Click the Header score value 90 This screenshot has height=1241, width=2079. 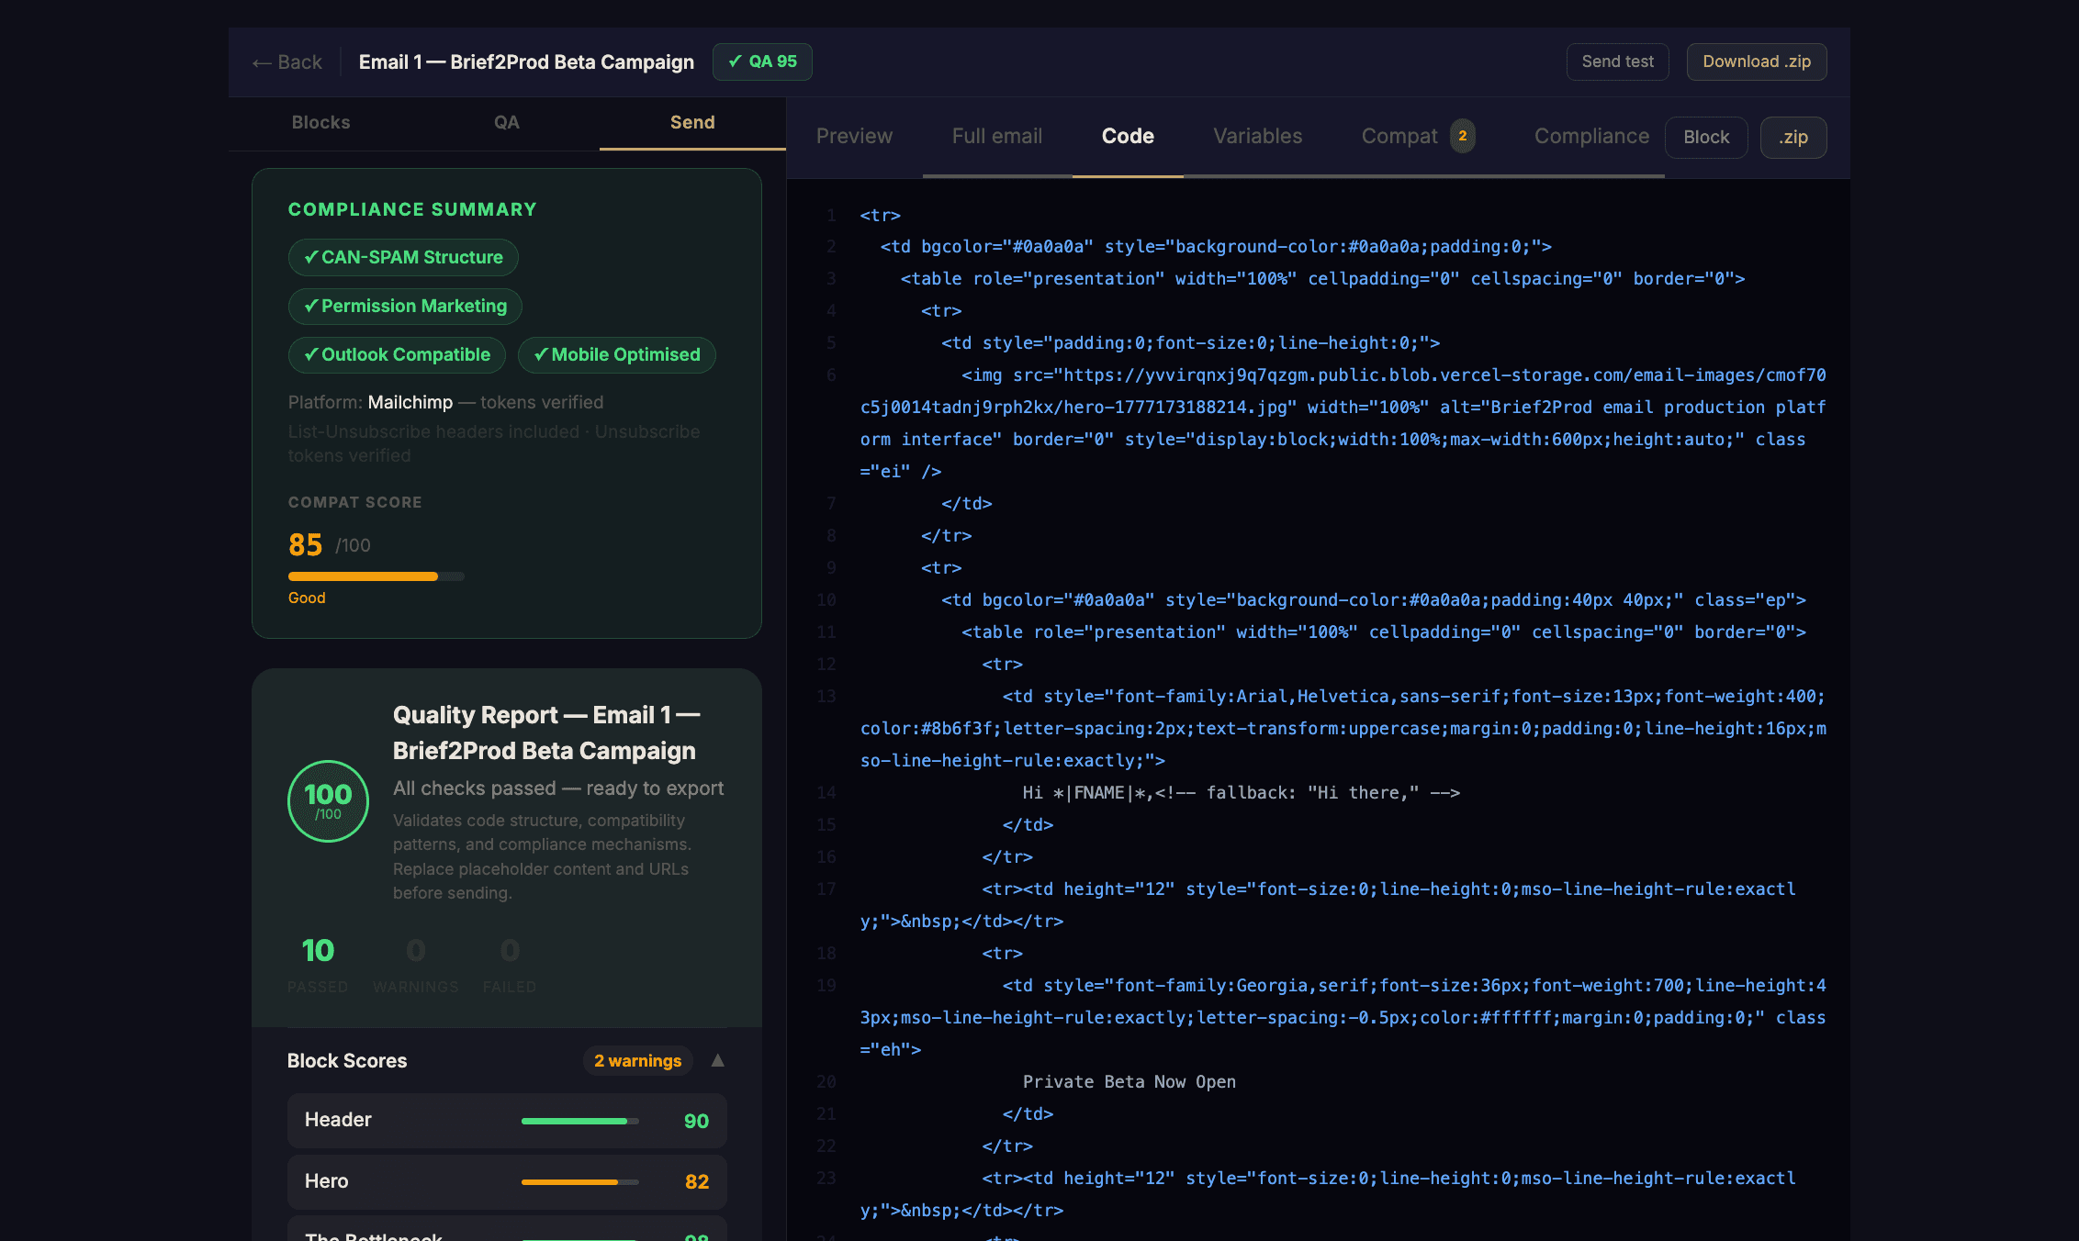(x=696, y=1121)
